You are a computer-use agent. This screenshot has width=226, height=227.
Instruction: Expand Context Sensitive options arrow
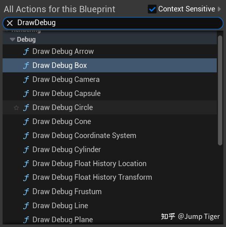click(220, 9)
